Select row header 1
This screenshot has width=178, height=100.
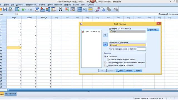click(3, 21)
